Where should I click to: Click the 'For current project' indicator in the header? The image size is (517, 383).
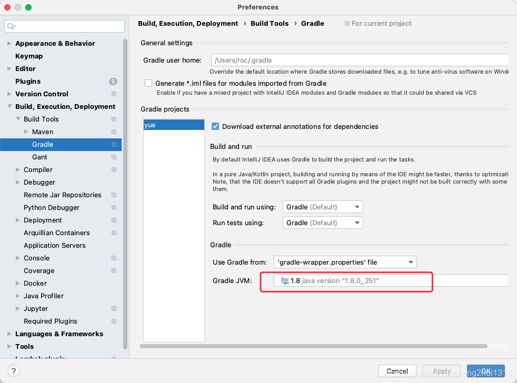point(378,23)
